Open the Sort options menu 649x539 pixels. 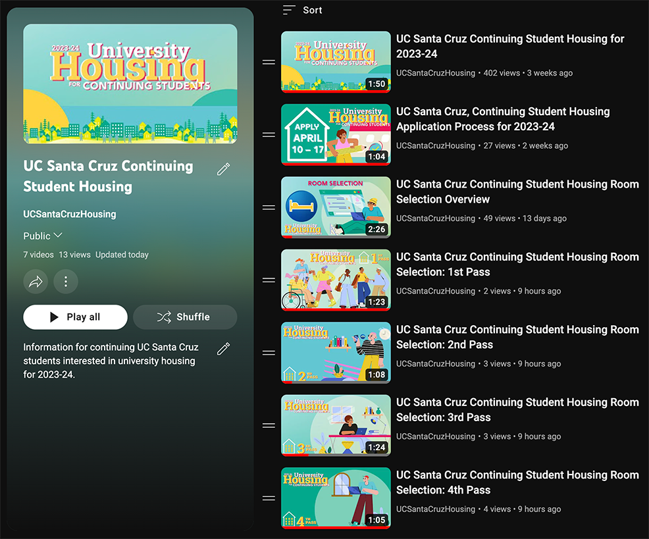302,10
